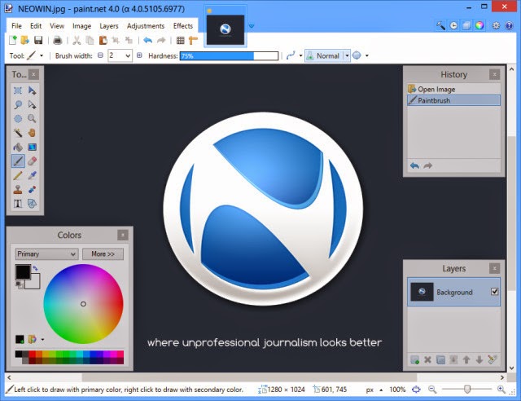Image resolution: width=521 pixels, height=401 pixels.
Task: Click the Open file toolbar icon
Action: [25, 40]
